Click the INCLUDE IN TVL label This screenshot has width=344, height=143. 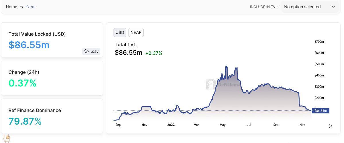(x=264, y=7)
